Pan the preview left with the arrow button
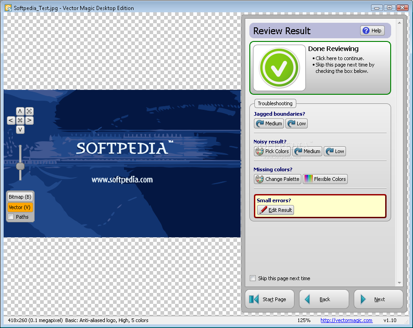The width and height of the screenshot is (413, 328). point(11,120)
